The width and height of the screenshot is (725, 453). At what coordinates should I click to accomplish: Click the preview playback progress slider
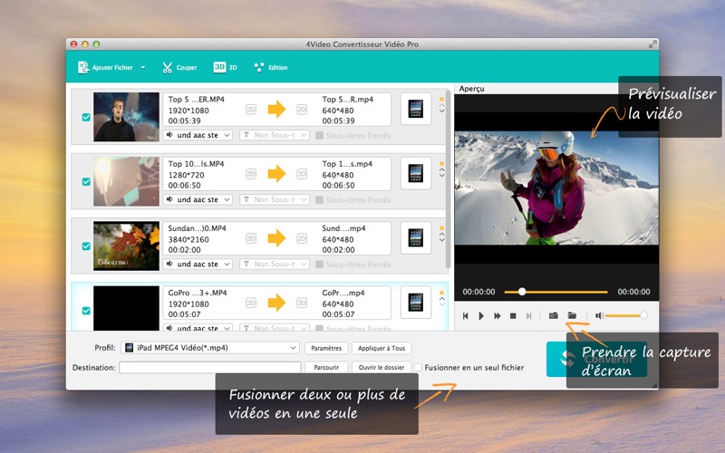(x=556, y=292)
